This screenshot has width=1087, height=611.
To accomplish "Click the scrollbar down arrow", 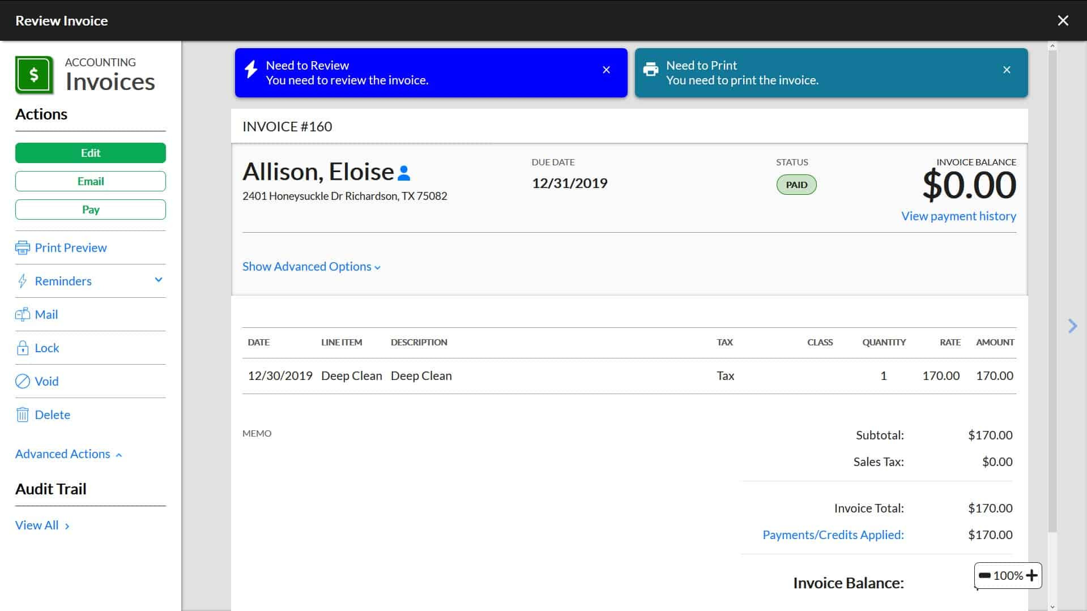I will [1052, 606].
